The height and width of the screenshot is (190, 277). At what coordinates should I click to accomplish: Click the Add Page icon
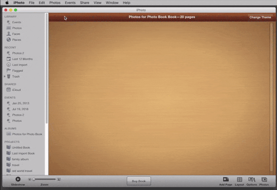pos(225,179)
